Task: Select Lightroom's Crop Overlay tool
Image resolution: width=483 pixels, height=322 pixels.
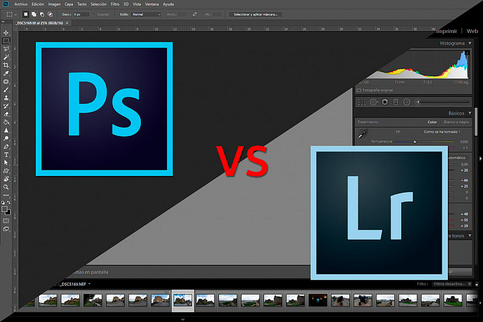Action: tap(362, 102)
